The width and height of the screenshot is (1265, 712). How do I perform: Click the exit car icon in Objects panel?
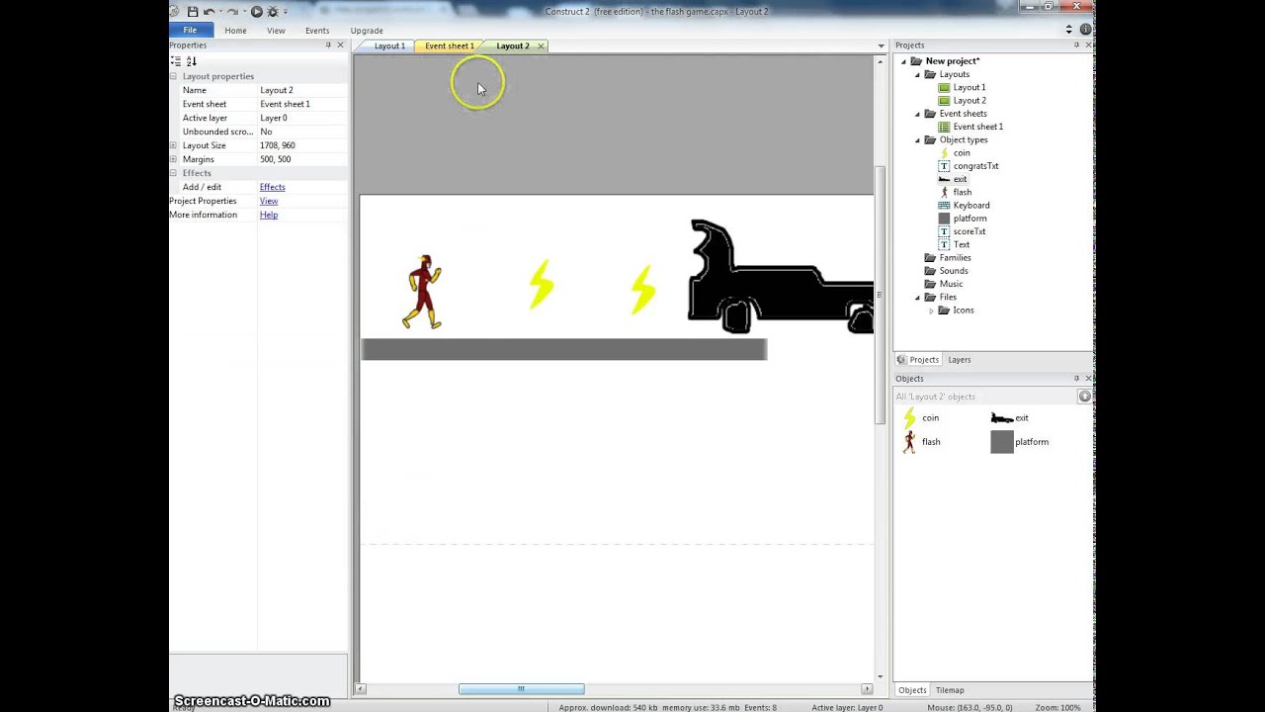point(1002,418)
